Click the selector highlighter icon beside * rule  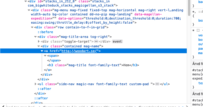click(x=198, y=30)
